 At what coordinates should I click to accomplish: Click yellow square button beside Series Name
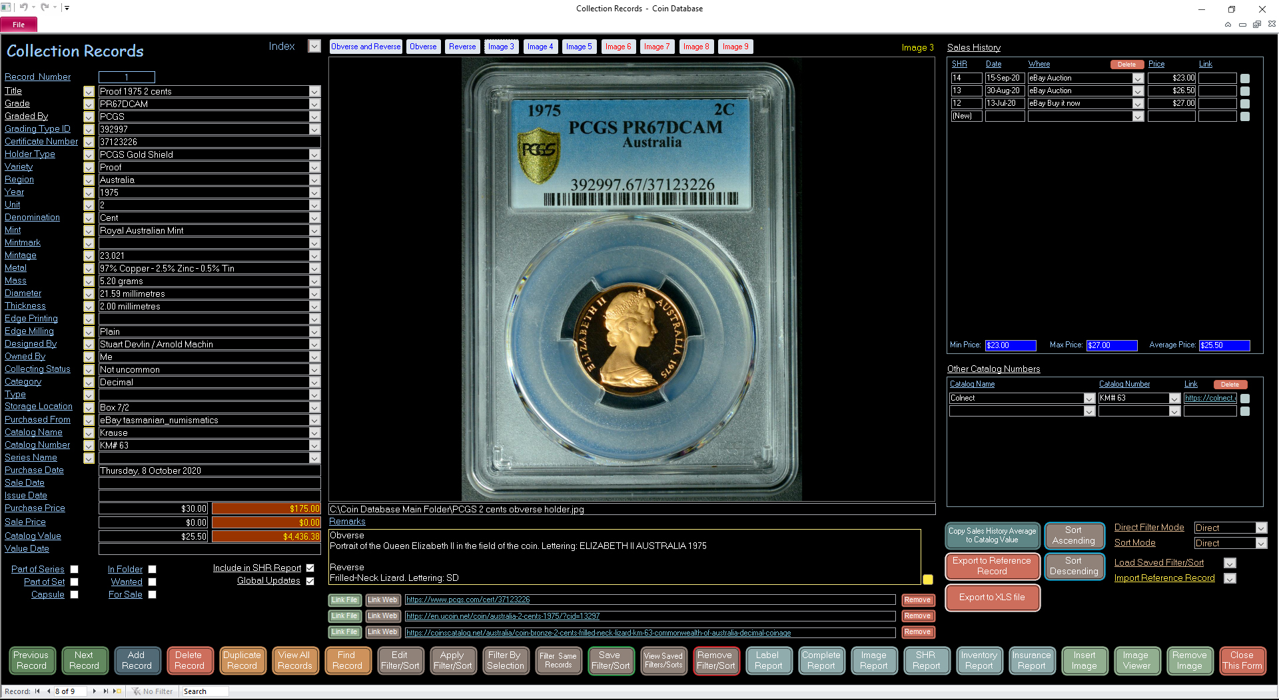click(x=89, y=458)
